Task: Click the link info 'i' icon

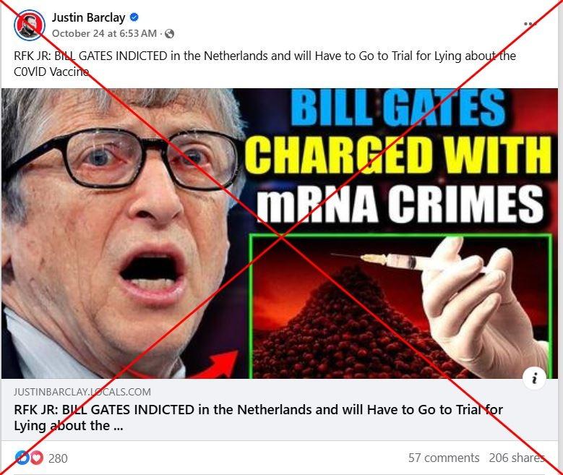Action: pos(535,378)
